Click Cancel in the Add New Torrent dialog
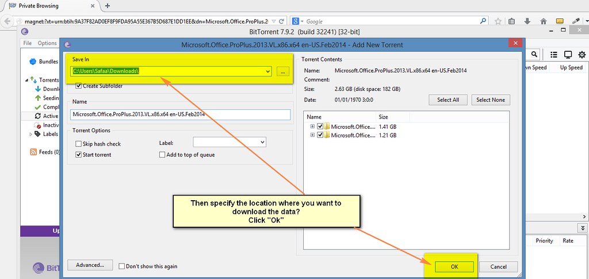Image resolution: width=589 pixels, height=279 pixels. point(499,266)
